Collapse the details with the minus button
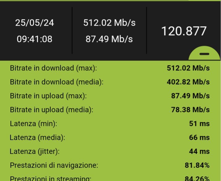 tap(204, 54)
